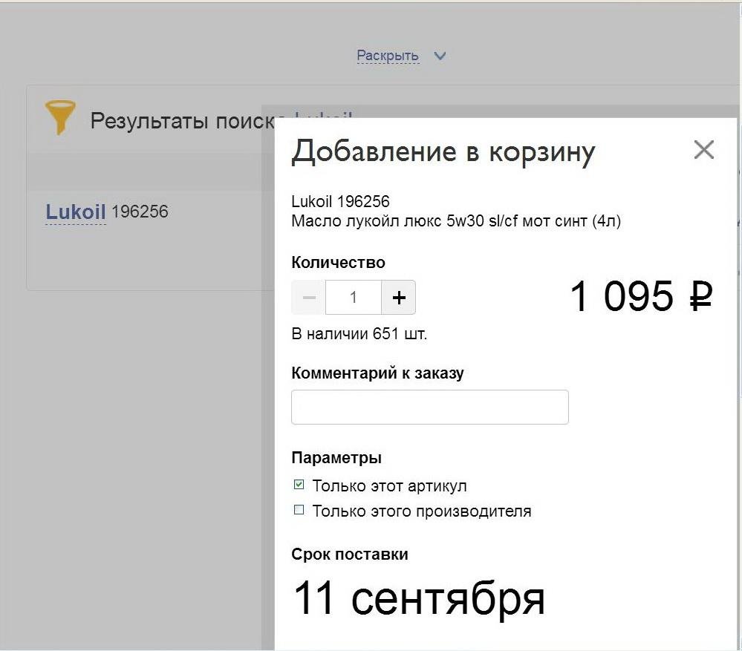Viewport: 742px width, 651px height.
Task: Click the 'Добавление в корзину' heading
Action: [x=443, y=152]
